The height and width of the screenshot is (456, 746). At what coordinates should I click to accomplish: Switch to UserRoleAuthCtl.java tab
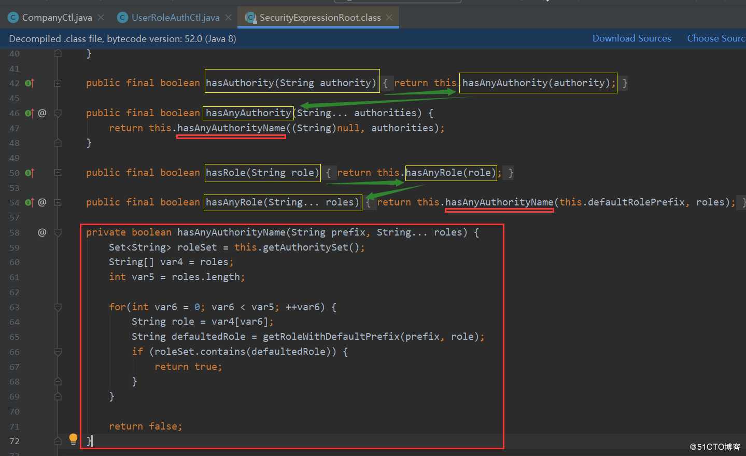coord(175,18)
